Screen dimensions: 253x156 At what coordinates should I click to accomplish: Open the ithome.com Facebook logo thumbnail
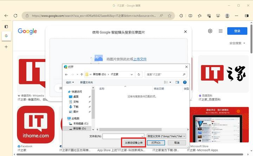pos(35,125)
